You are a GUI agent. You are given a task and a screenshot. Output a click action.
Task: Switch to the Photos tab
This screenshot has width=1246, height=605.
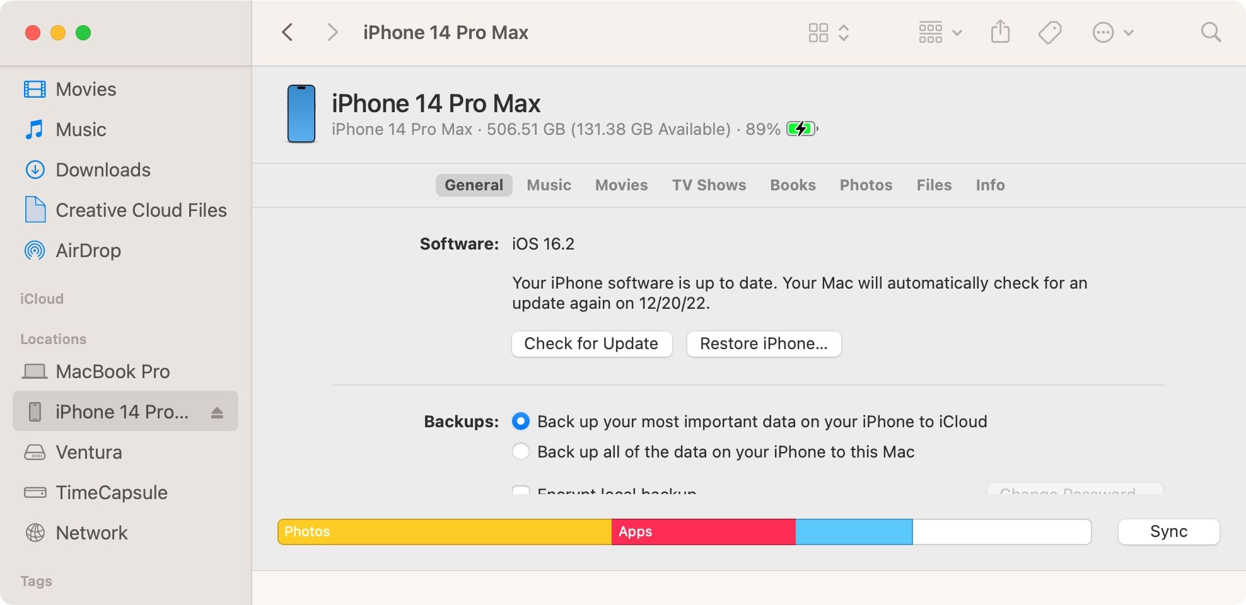coord(866,185)
